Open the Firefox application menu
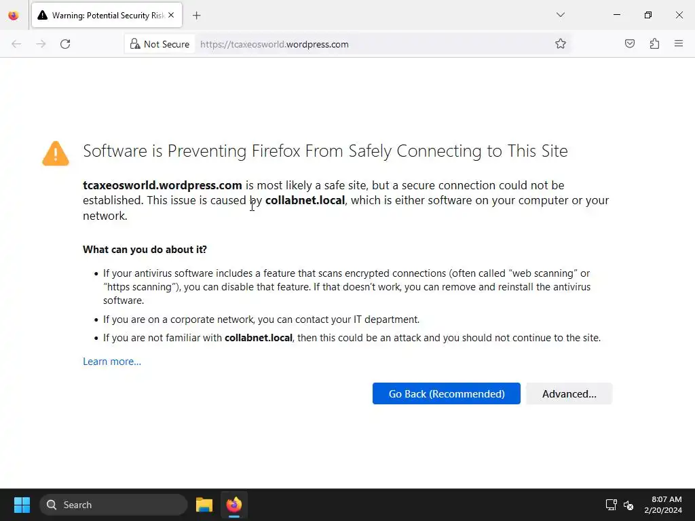Image resolution: width=695 pixels, height=521 pixels. click(679, 43)
